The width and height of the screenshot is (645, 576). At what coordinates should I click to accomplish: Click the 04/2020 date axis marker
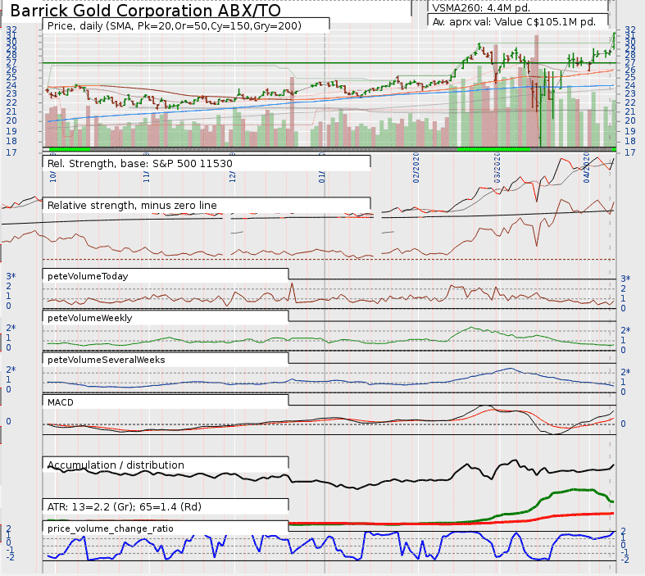click(587, 168)
